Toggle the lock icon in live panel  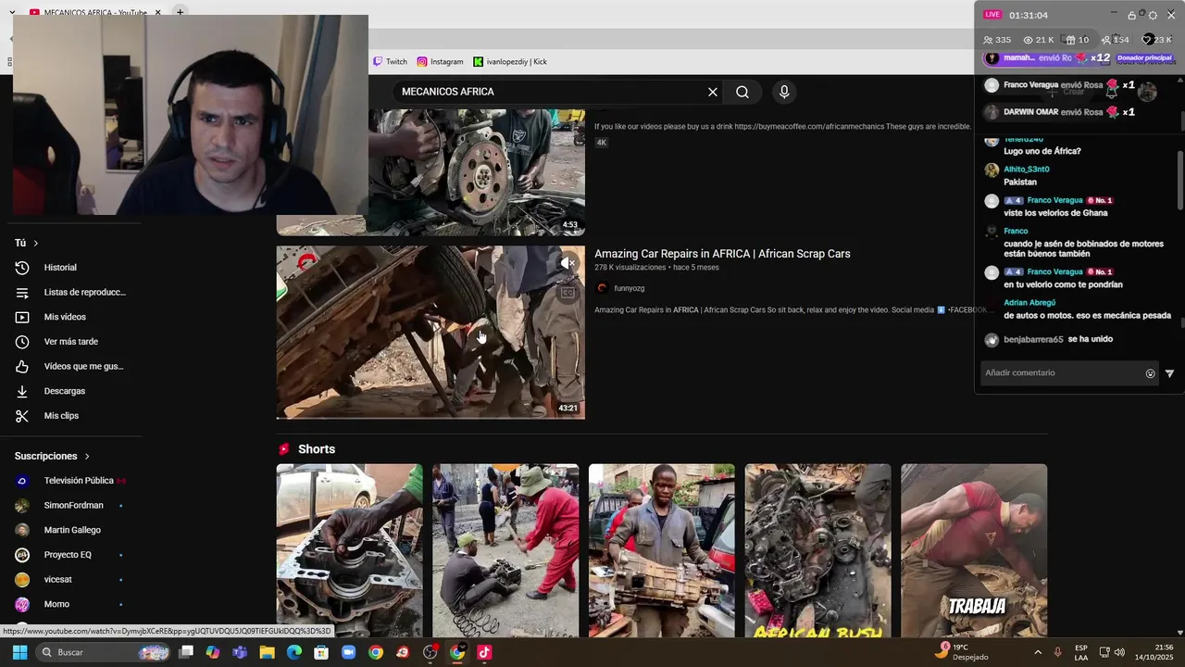[x=1131, y=15]
